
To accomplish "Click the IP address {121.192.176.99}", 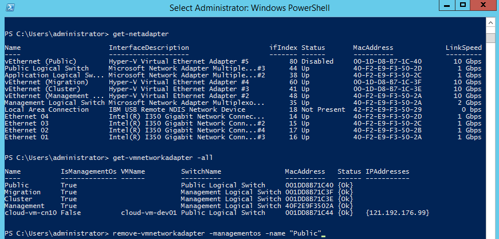I will [398, 213].
